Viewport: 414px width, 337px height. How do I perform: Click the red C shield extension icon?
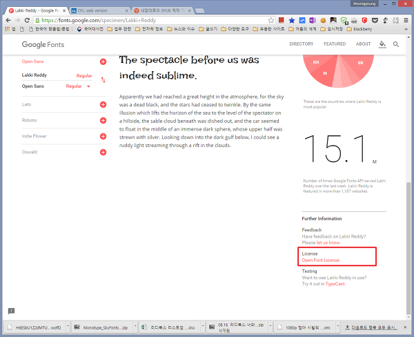click(x=364, y=20)
